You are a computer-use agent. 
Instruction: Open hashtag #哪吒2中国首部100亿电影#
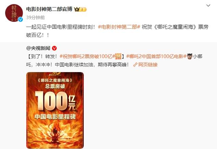[157, 56]
